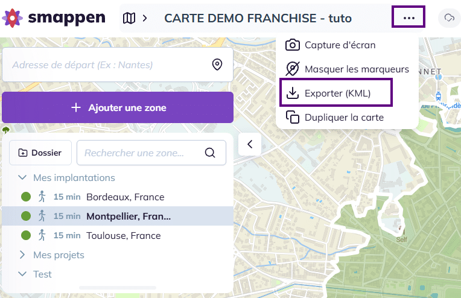
Task: Toggle the green dot for Toulouse zone
Action: 26,235
